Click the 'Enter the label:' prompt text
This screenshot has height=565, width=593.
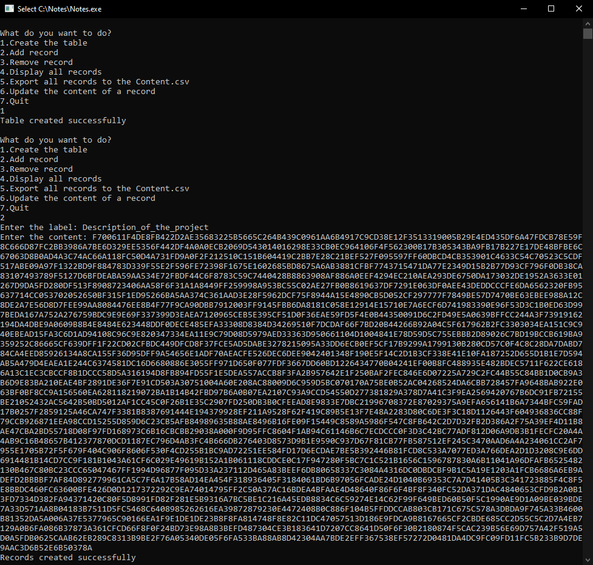coord(39,228)
